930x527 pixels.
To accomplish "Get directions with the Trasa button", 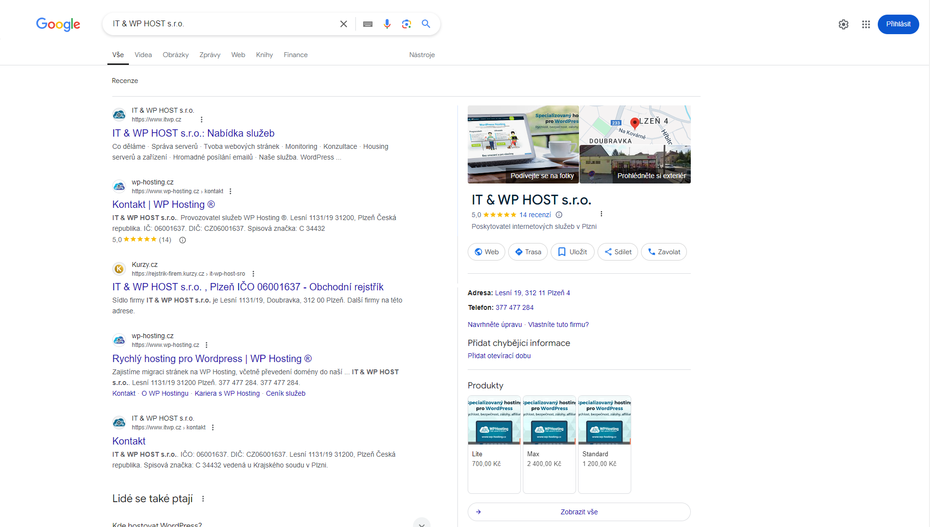I will point(528,252).
